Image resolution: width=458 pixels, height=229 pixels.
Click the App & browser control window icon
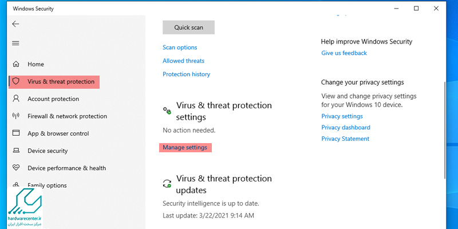pyautogui.click(x=16, y=133)
